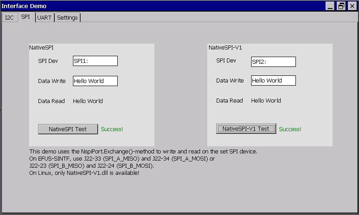Close the Interface Demo window

[352, 6]
